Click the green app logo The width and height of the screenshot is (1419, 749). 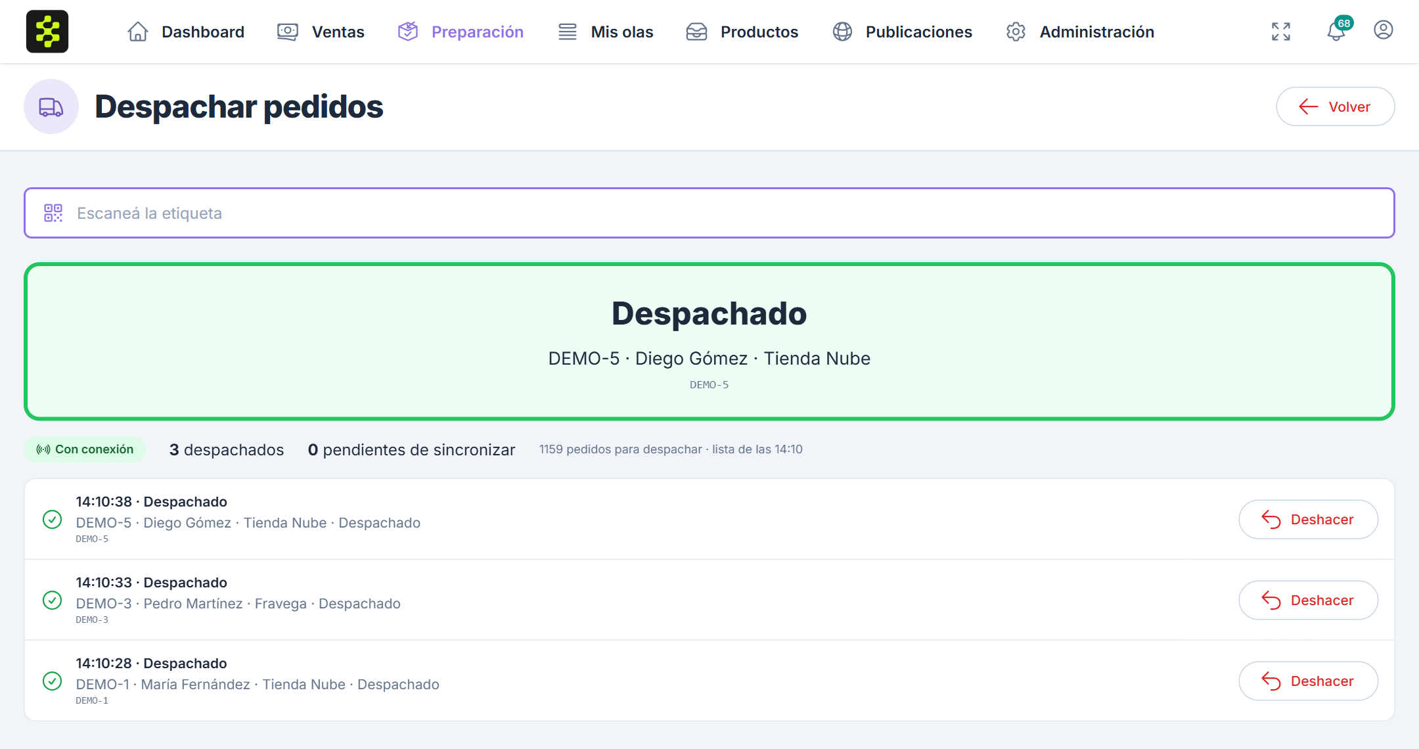pyautogui.click(x=47, y=32)
